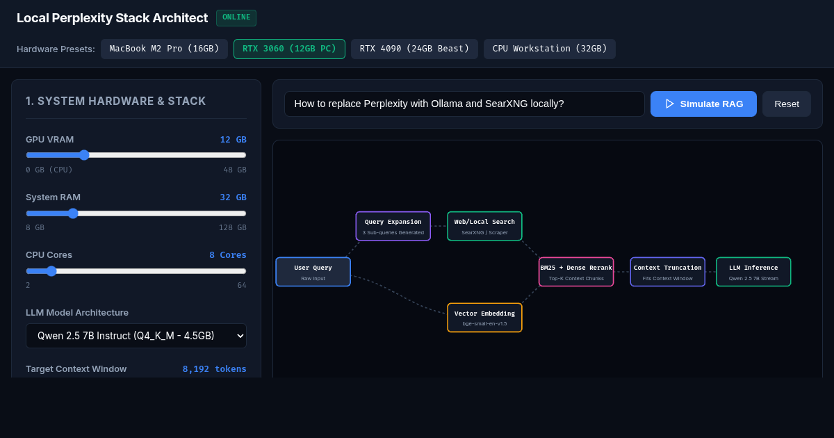Click the Web/Local Search node
The height and width of the screenshot is (438, 834).
(484, 226)
